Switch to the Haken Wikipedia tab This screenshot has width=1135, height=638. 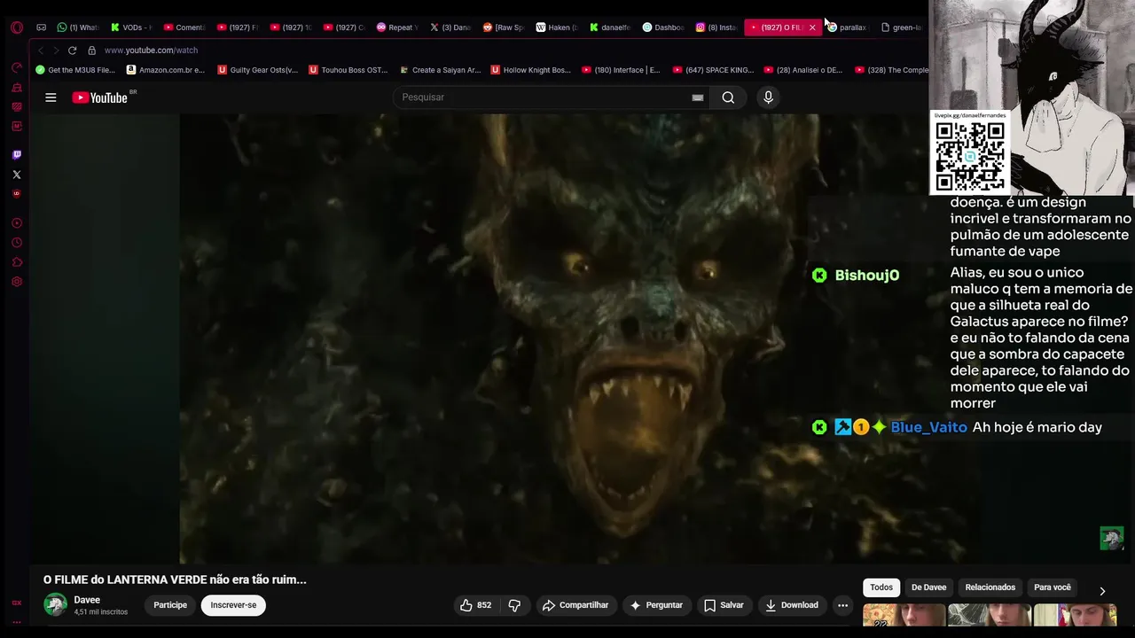click(557, 27)
